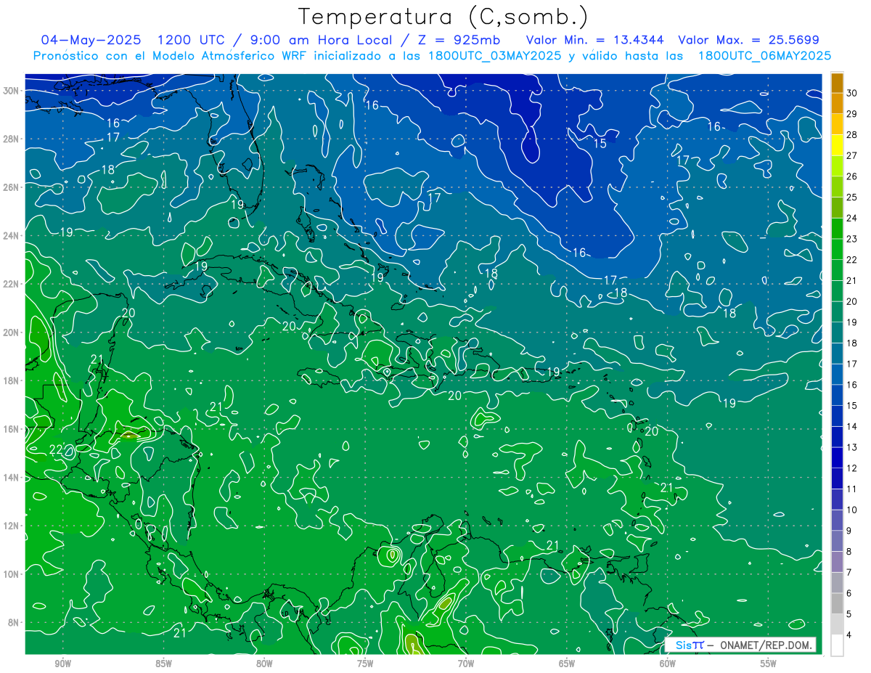Click the teal colorbar segment between 18 and 19
This screenshot has height=673, width=871.
click(x=837, y=333)
